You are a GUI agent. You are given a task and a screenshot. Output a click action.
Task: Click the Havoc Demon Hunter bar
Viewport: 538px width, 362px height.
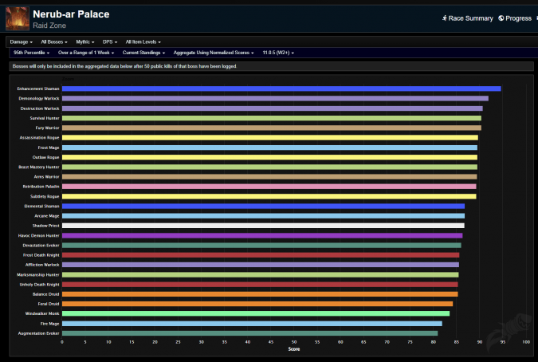click(262, 235)
